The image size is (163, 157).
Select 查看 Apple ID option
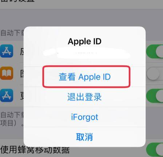click(84, 77)
